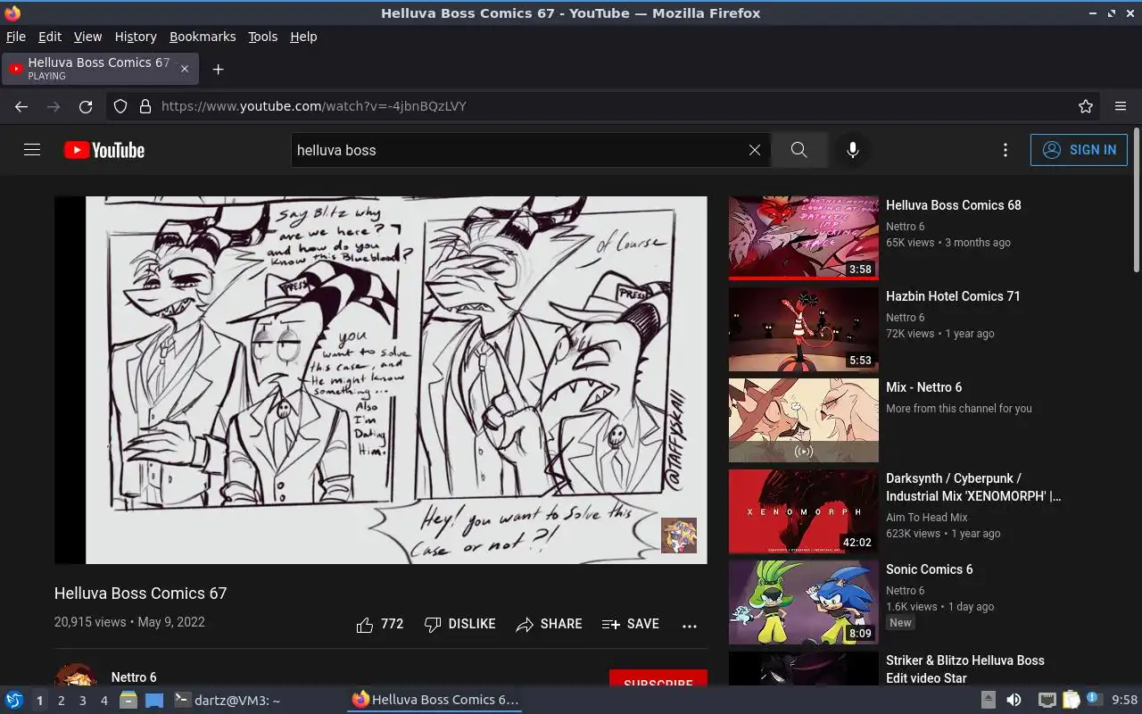Open Hazbin Hotel Comics 71 thumbnail
The width and height of the screenshot is (1142, 714).
(804, 329)
